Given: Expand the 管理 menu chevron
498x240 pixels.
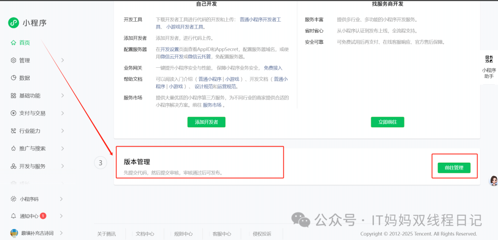Looking at the screenshot, I should tap(62, 60).
